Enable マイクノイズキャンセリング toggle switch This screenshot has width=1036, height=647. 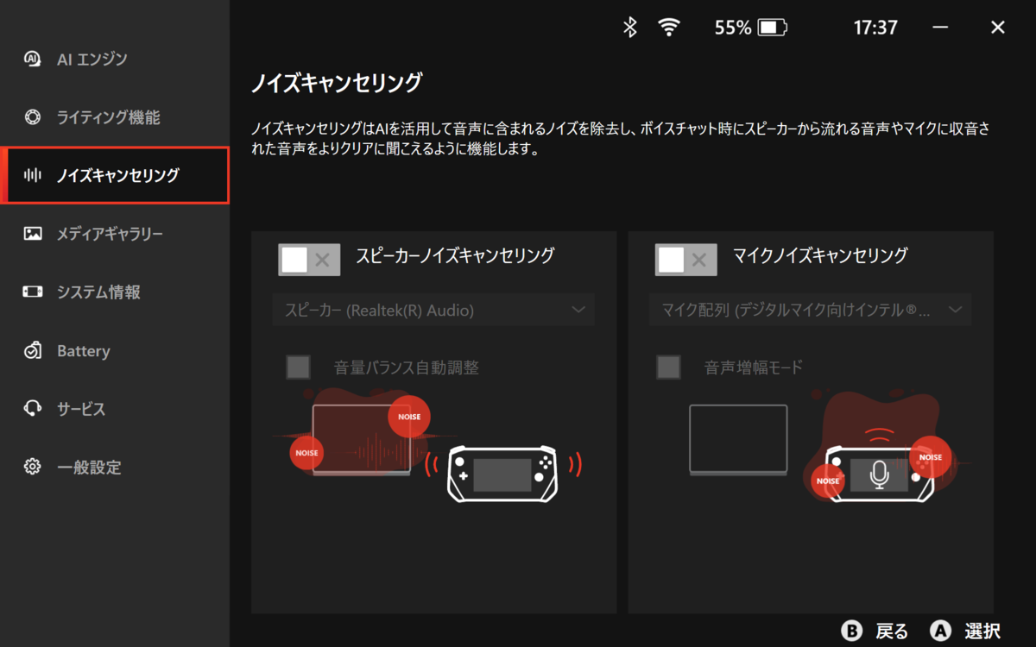686,260
